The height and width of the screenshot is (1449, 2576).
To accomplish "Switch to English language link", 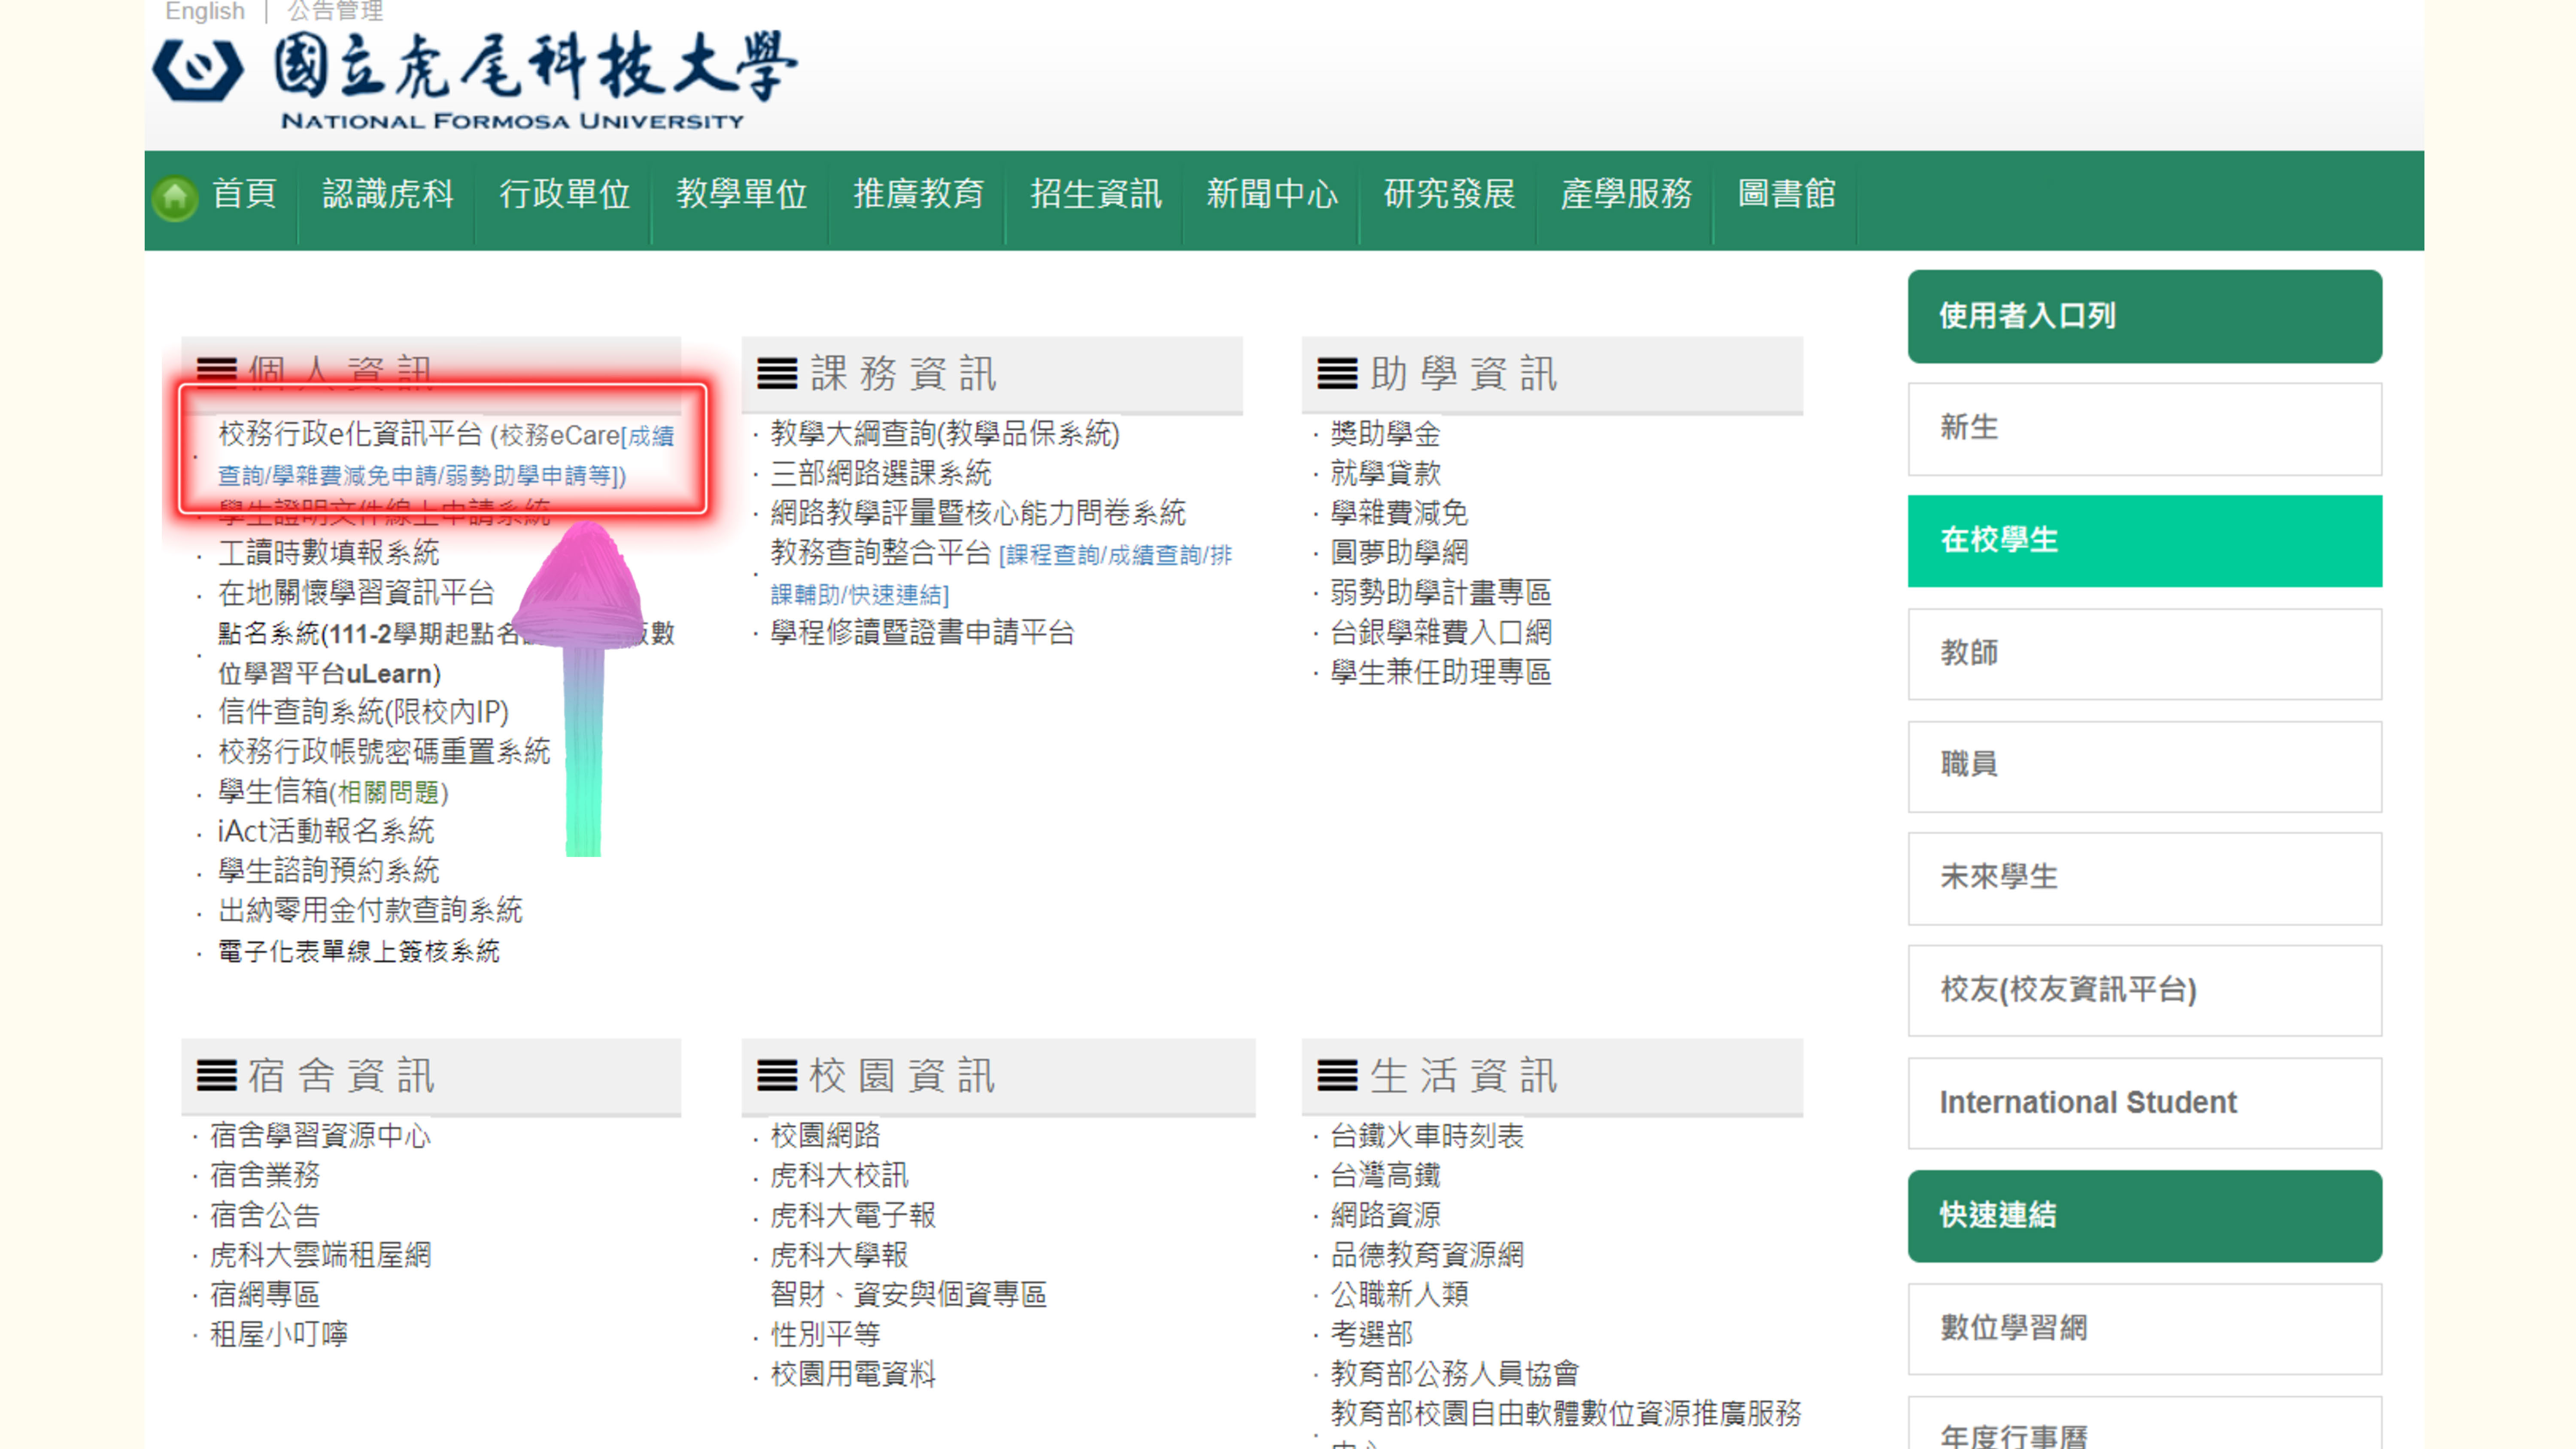I will pyautogui.click(x=204, y=11).
